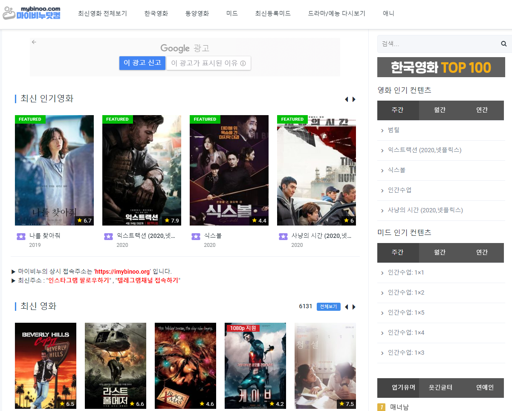Open 한국영화 menu

pyautogui.click(x=156, y=13)
